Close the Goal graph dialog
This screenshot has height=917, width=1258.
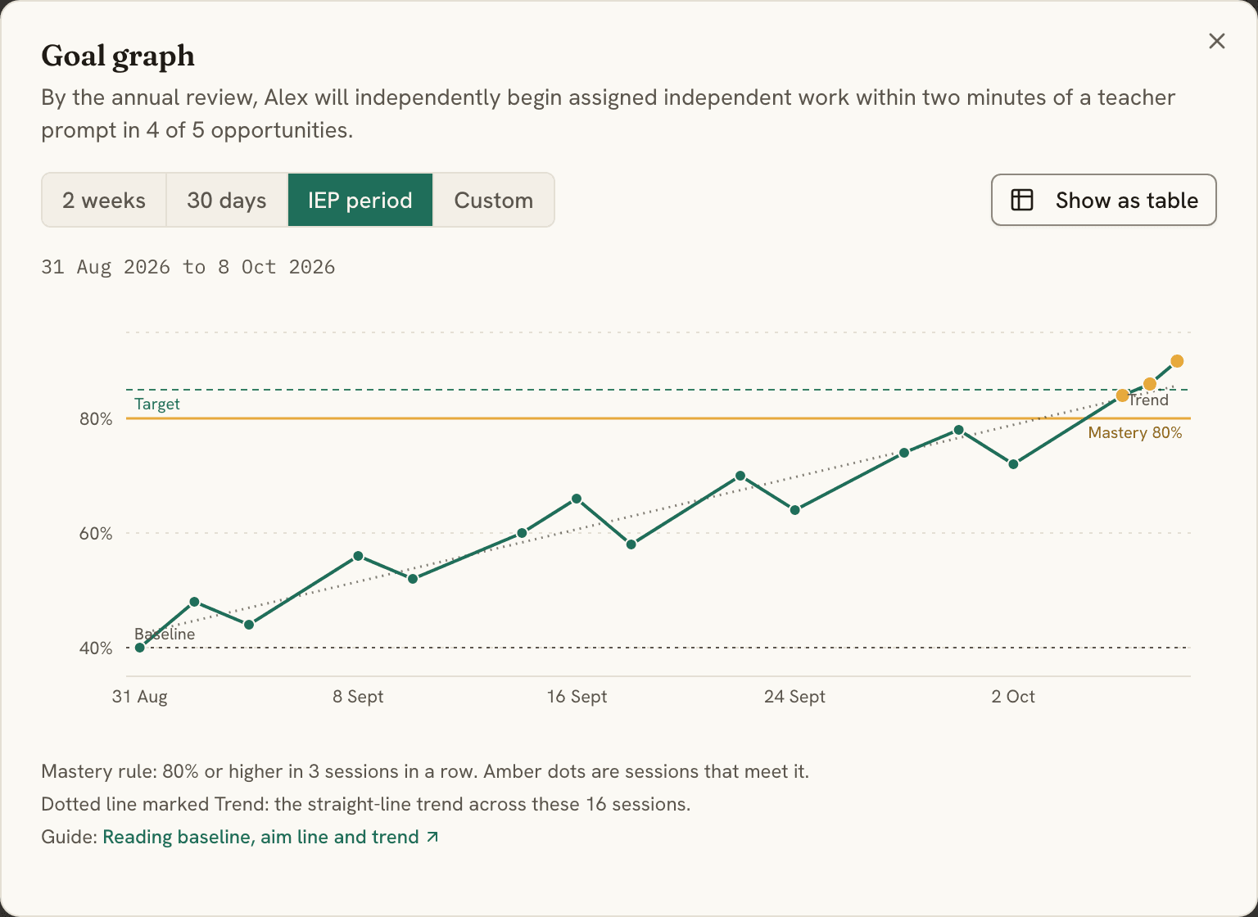pyautogui.click(x=1217, y=41)
